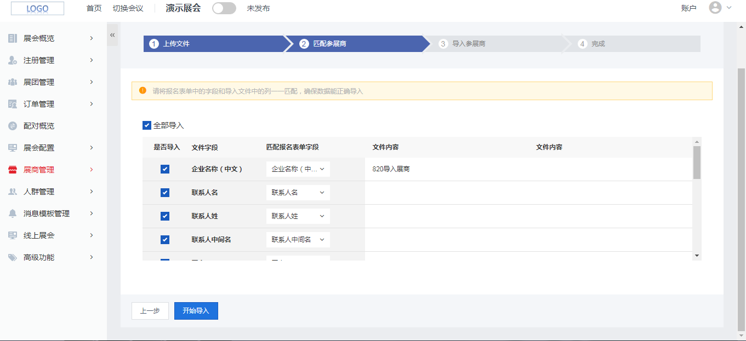746x341 pixels.
Task: Open the user avatar account dropdown
Action: (x=720, y=8)
